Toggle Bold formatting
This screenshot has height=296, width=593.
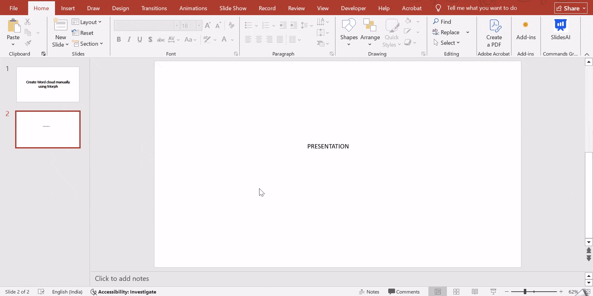[119, 40]
